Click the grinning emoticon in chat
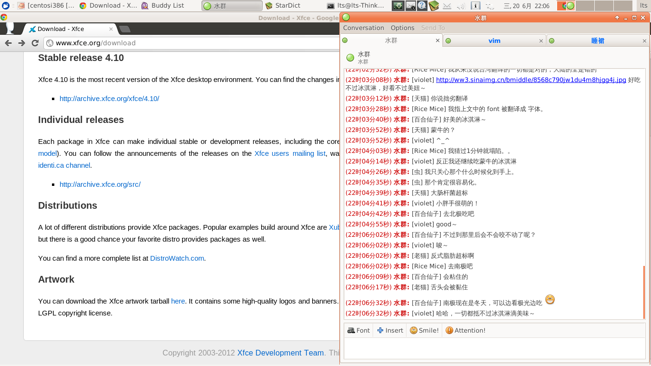The image size is (651, 366). pos(549,300)
